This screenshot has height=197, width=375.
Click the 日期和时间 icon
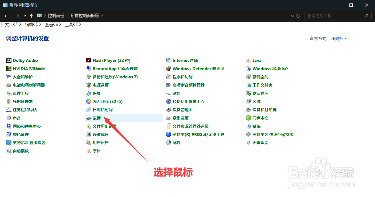(89, 110)
